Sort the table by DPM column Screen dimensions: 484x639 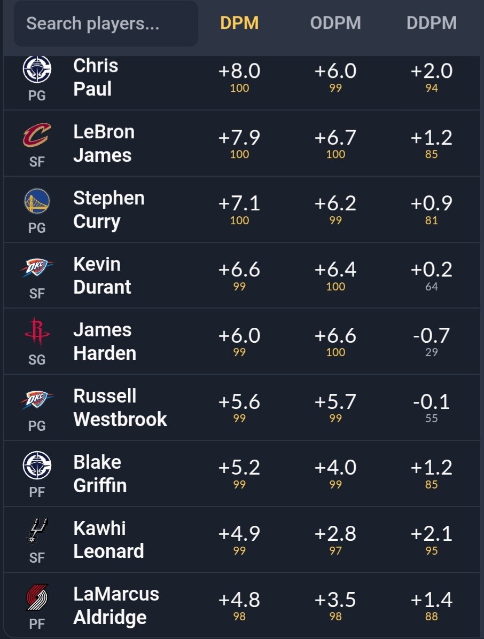click(x=239, y=23)
